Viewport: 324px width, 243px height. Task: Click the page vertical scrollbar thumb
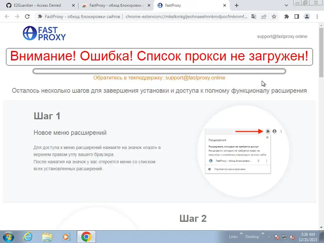click(321, 52)
